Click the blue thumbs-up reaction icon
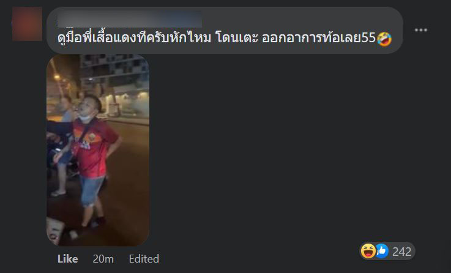 pyautogui.click(x=382, y=251)
